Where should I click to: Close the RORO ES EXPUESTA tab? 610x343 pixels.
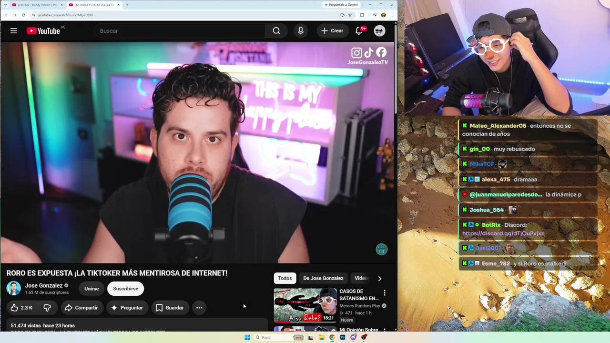pyautogui.click(x=118, y=5)
